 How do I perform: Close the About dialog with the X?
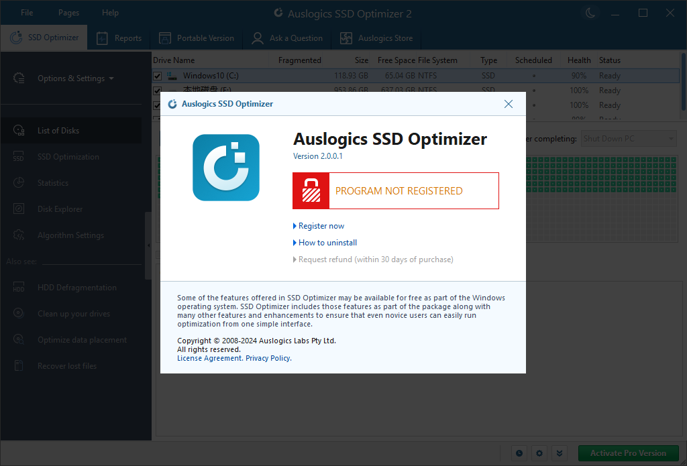point(509,104)
